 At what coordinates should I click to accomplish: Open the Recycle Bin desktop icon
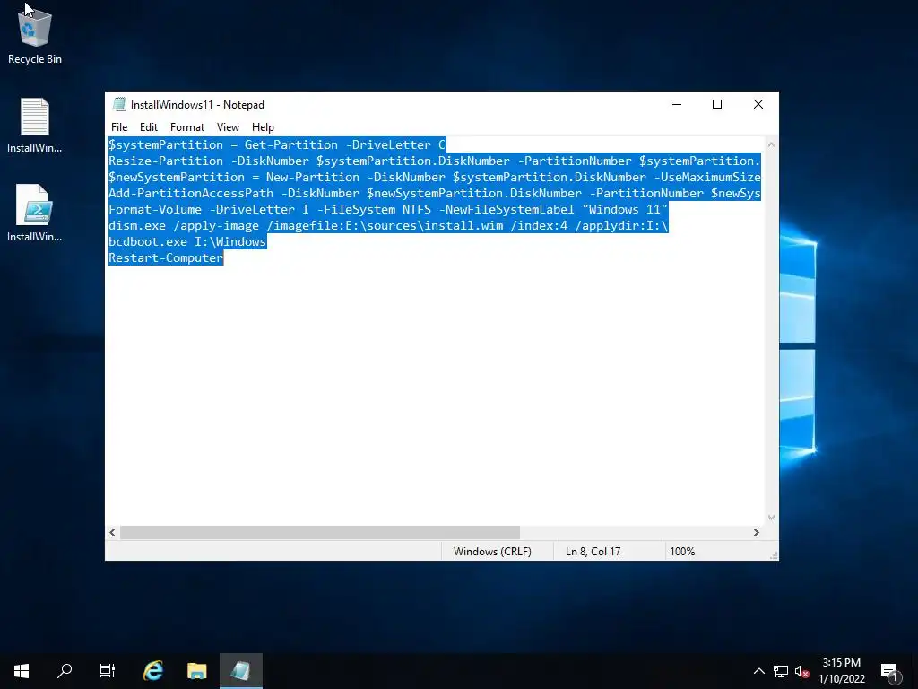(35, 35)
